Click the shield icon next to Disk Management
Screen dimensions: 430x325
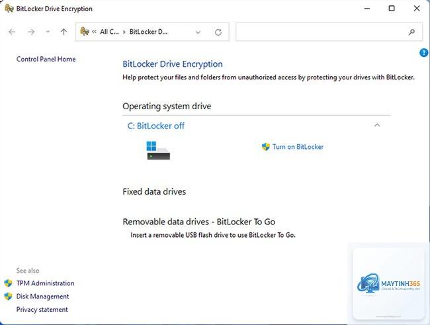pyautogui.click(x=8, y=297)
